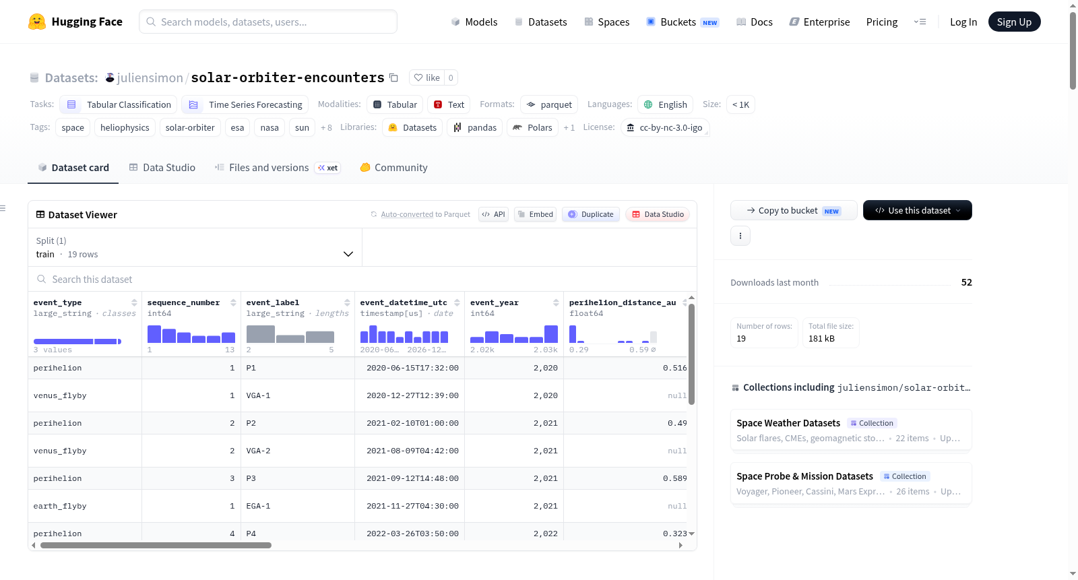The width and height of the screenshot is (1078, 580).
Task: Select the Tabular Classification task tag
Action: pos(119,104)
